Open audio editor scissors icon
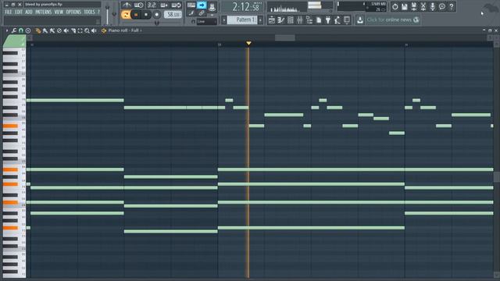 (423, 6)
